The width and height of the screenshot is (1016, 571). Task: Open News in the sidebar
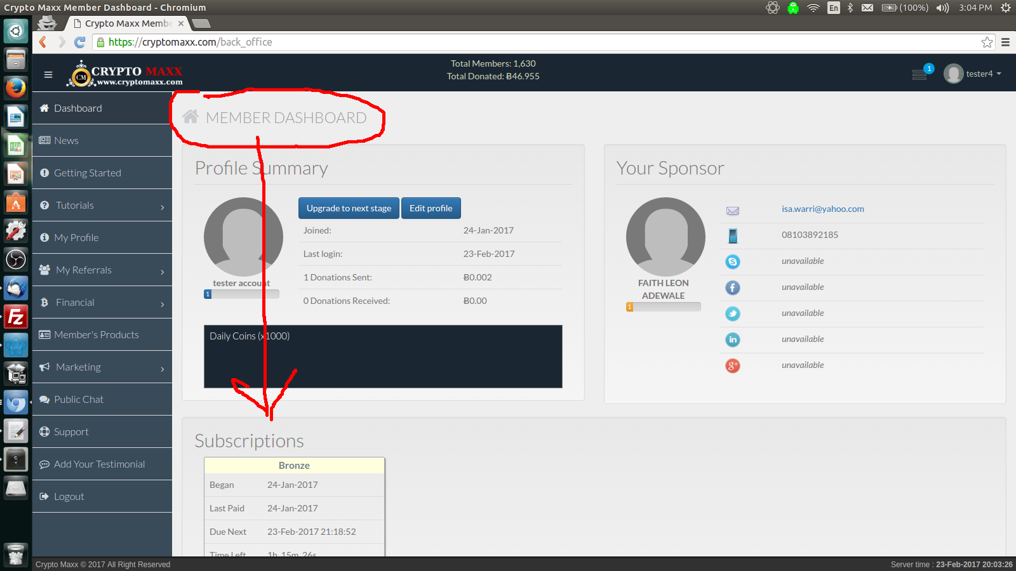click(102, 140)
